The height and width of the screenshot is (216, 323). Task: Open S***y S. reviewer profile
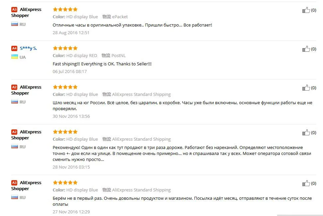29,48
